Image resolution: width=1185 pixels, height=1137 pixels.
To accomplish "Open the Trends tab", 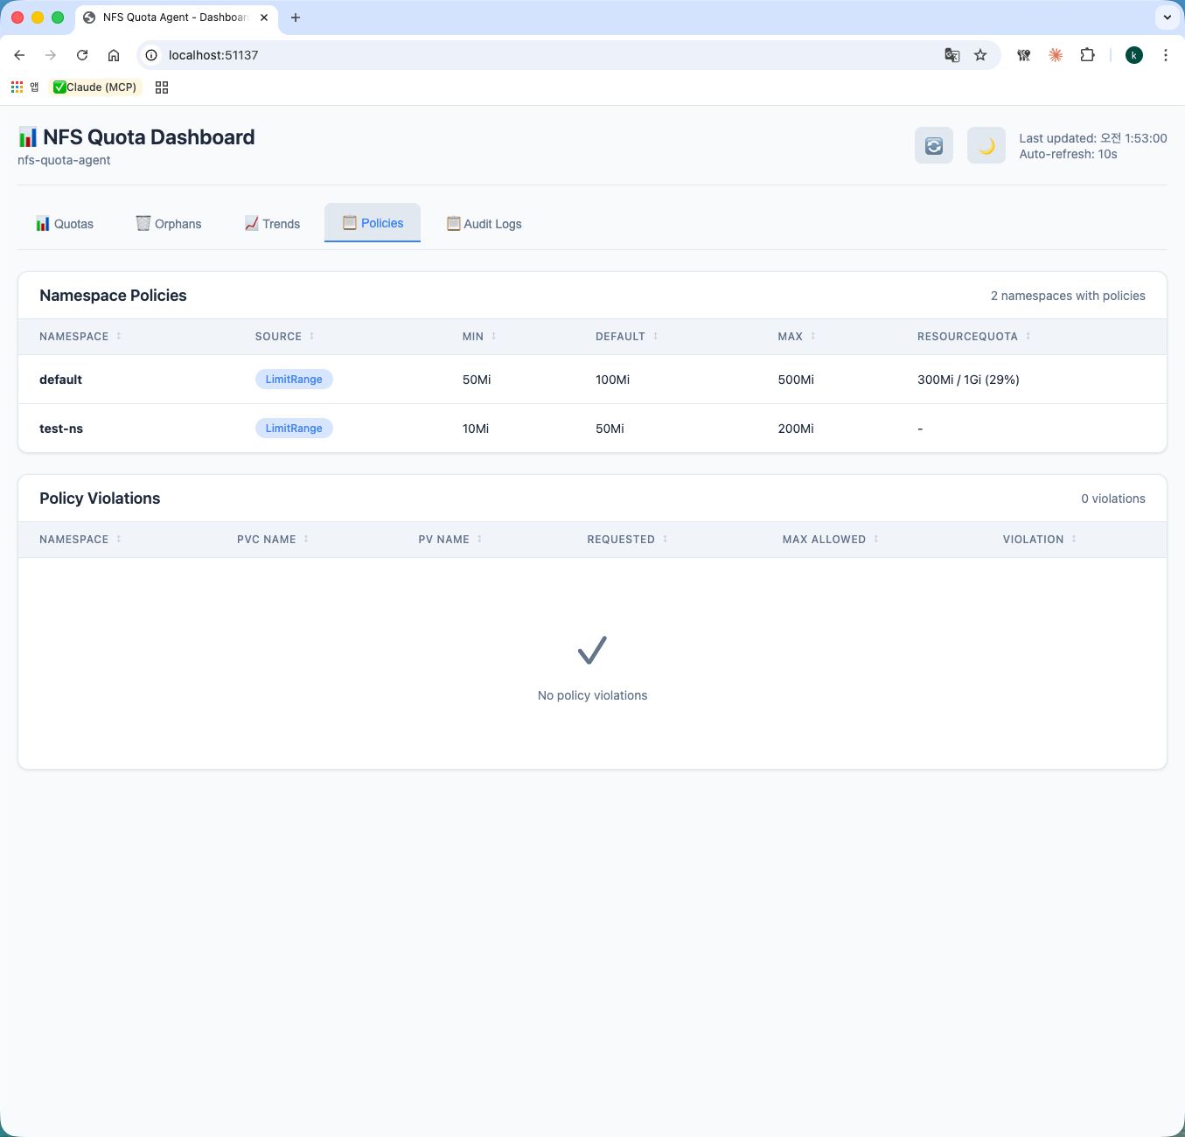I will click(x=272, y=224).
